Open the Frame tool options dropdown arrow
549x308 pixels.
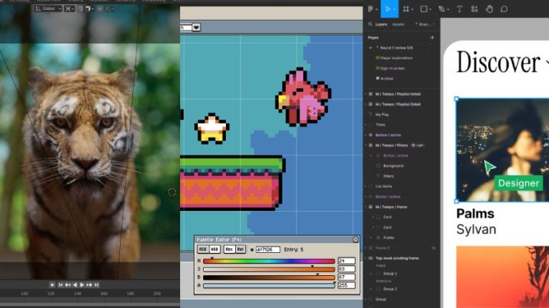point(412,9)
